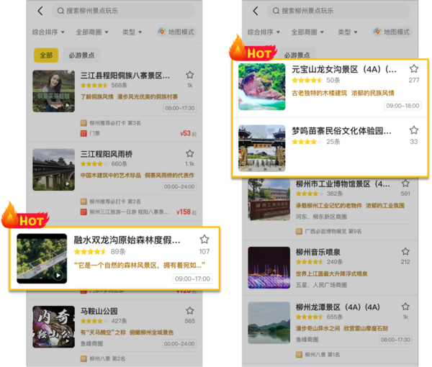Expand the 综合排序 dropdown in the left screen
432x367 pixels.
pyautogui.click(x=49, y=32)
